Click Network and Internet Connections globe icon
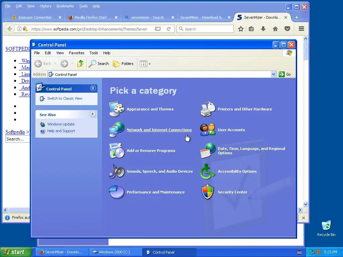 tap(117, 130)
